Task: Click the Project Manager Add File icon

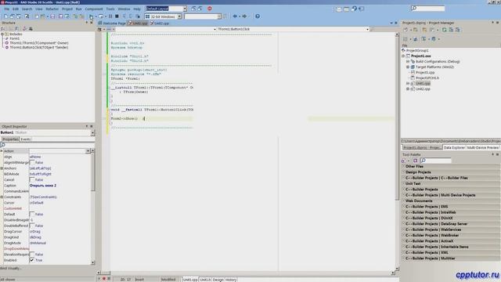Action: tap(415, 30)
